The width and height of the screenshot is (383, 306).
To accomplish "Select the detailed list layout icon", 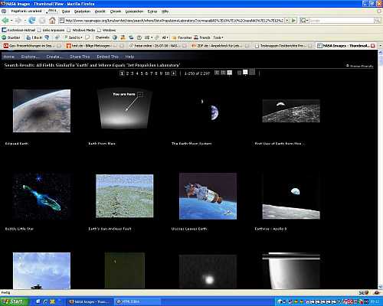I will [223, 73].
